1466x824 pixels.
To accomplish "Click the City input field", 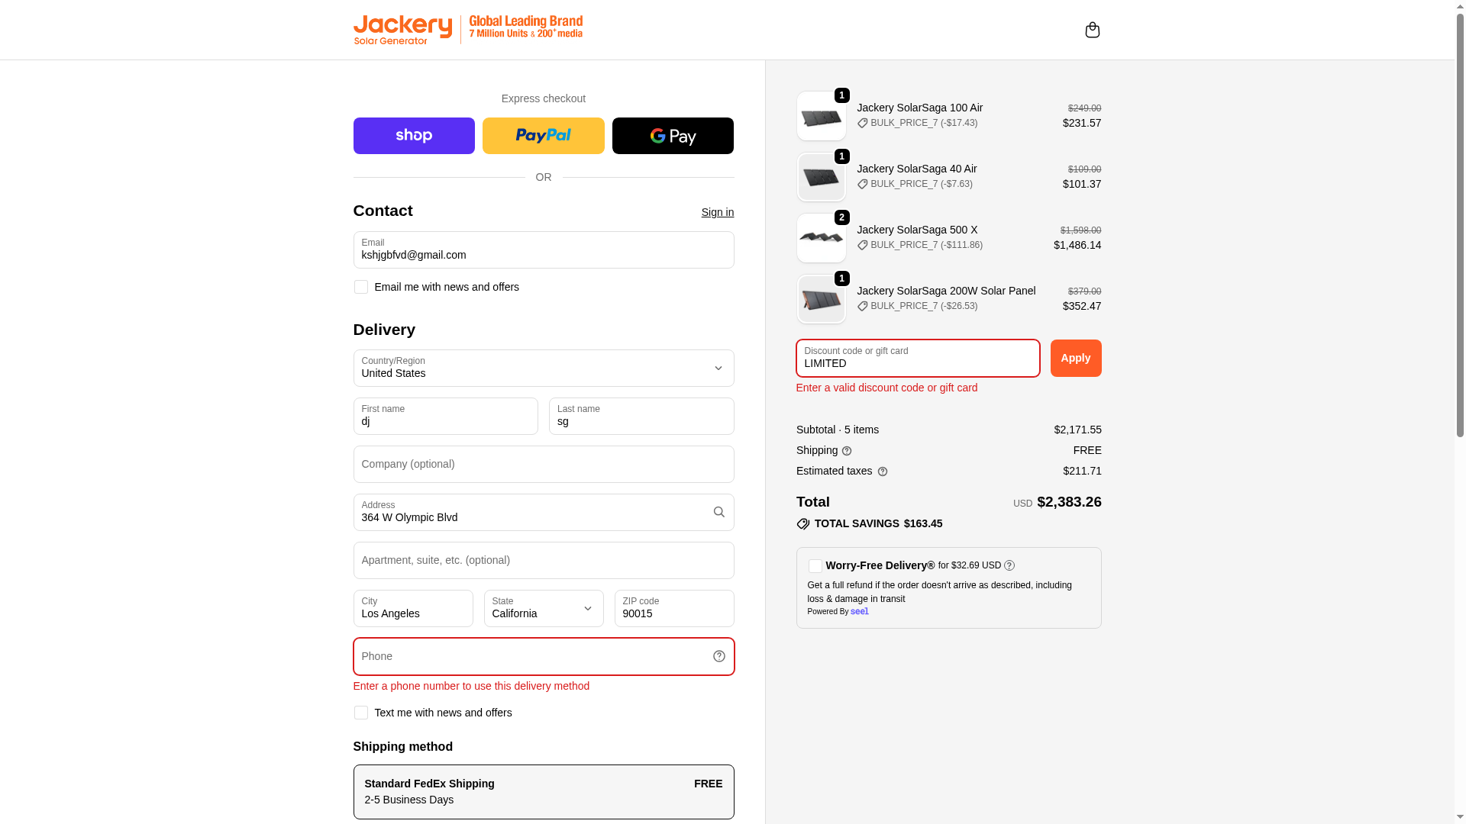I will click(x=413, y=608).
